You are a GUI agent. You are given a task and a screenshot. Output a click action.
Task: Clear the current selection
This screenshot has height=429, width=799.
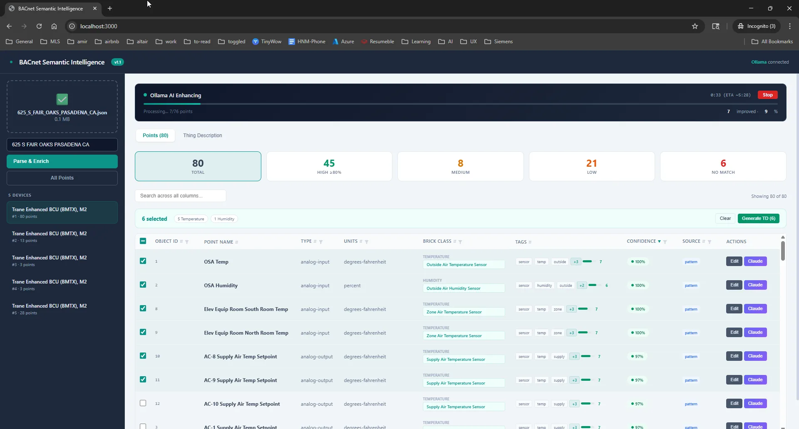point(725,219)
